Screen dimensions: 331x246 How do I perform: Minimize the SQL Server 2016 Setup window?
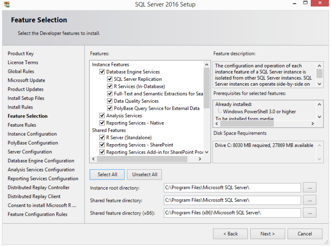pos(295,3)
